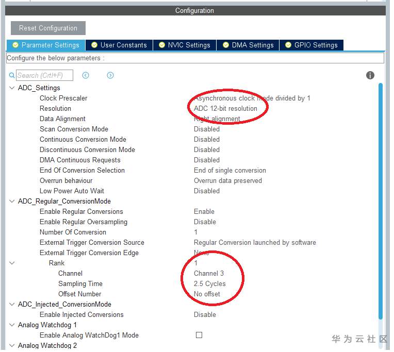Collapse the Analog Watchdog 2 group
The width and height of the screenshot is (394, 352).
(12, 345)
